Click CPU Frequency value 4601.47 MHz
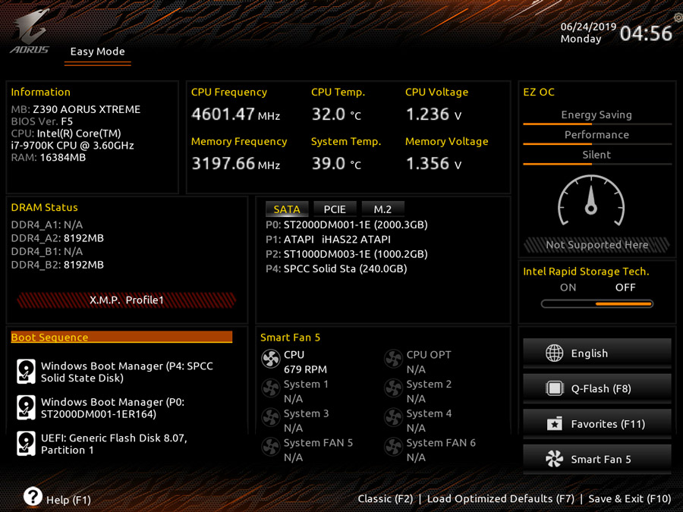 click(x=236, y=115)
